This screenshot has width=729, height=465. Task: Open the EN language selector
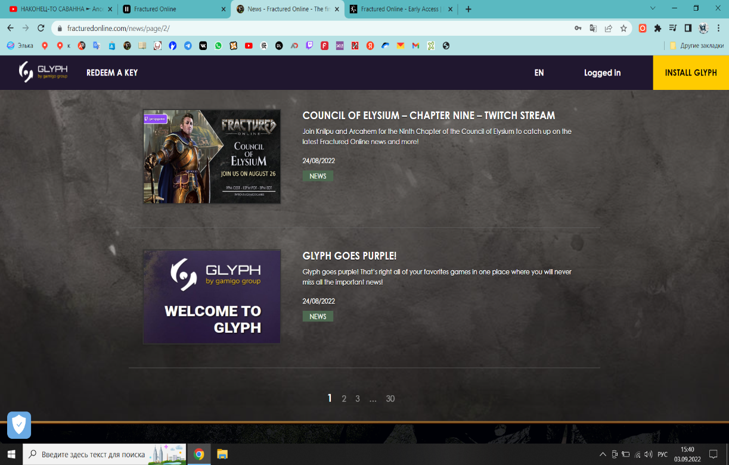point(539,73)
